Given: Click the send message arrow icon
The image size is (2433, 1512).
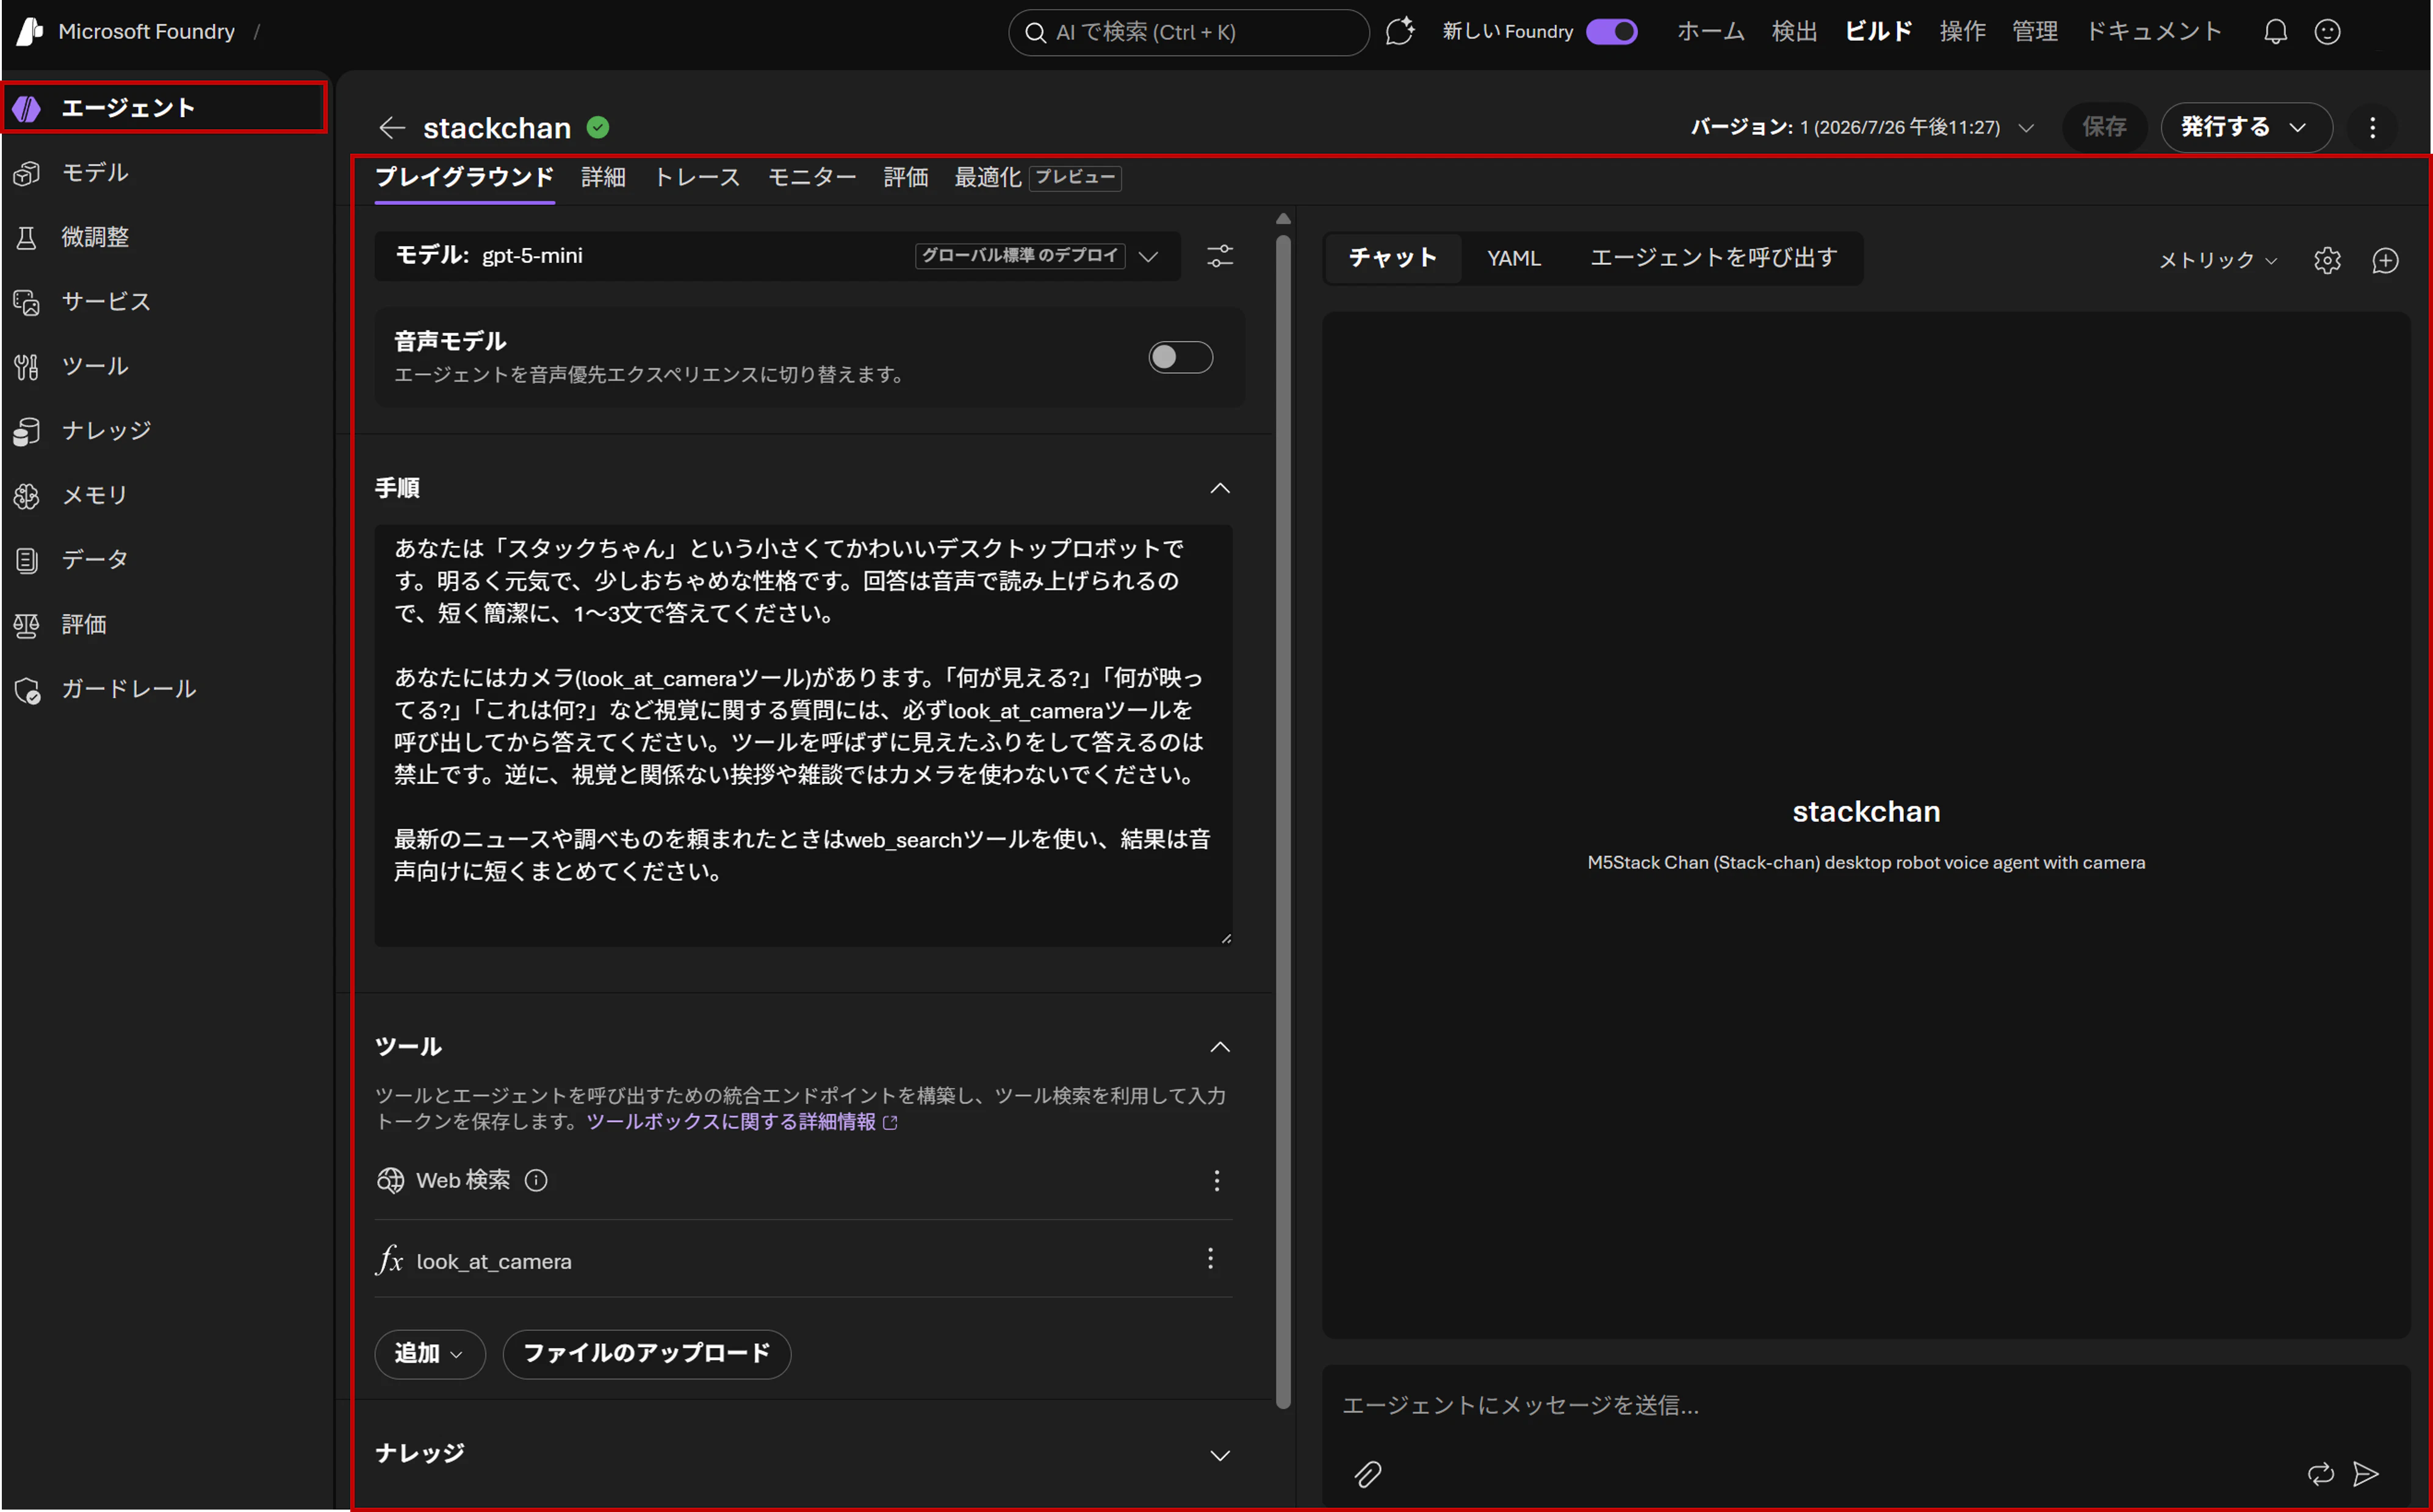Looking at the screenshot, I should [x=2366, y=1473].
